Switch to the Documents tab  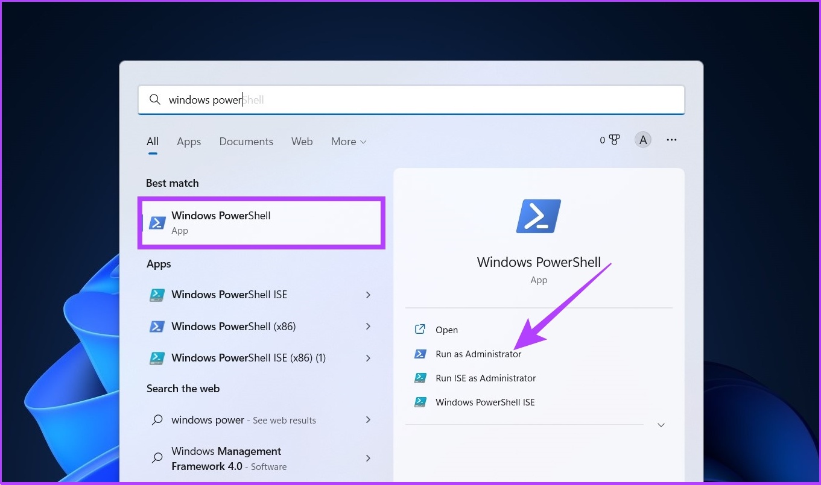pyautogui.click(x=246, y=142)
